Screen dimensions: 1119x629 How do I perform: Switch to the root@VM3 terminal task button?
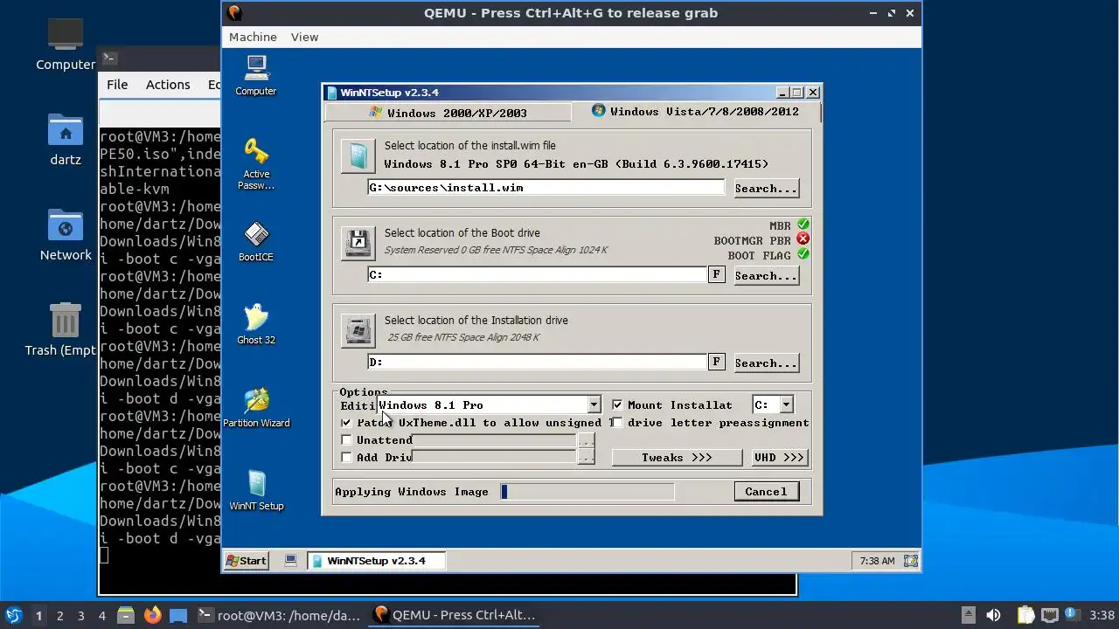[279, 615]
